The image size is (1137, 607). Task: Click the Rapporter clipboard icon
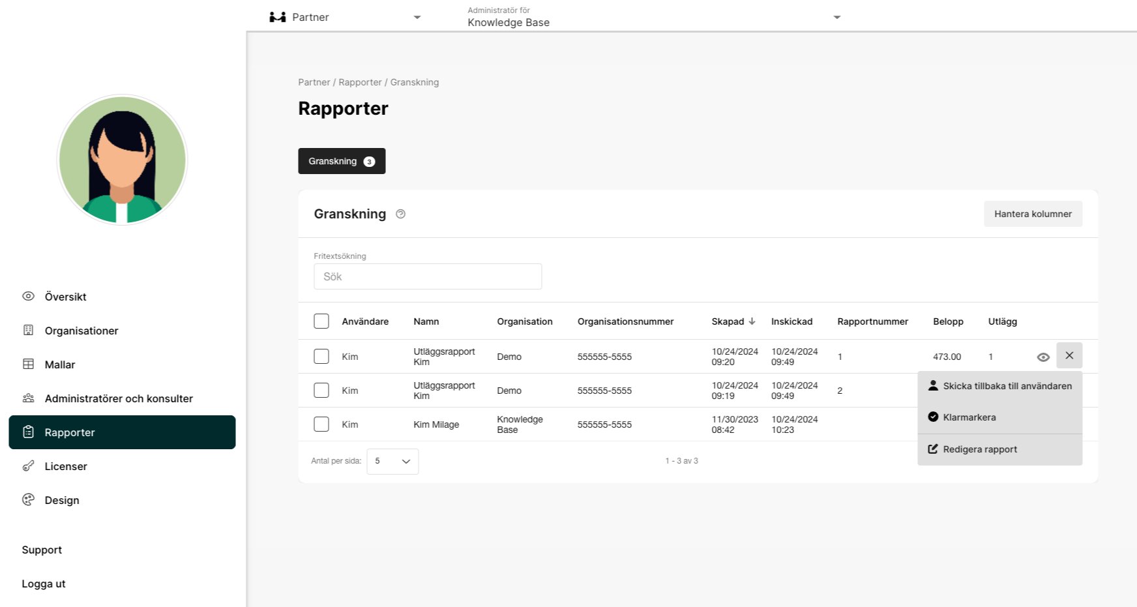(x=28, y=432)
